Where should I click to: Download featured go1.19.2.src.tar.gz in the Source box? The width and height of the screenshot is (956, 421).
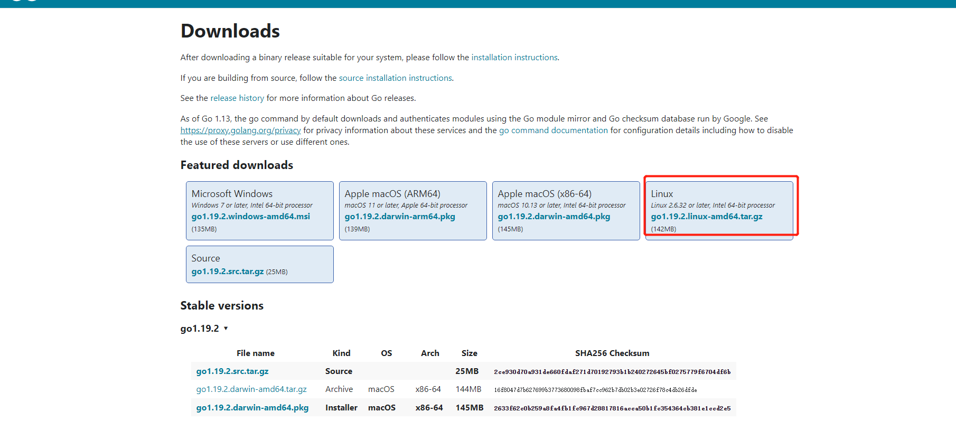[x=228, y=271]
